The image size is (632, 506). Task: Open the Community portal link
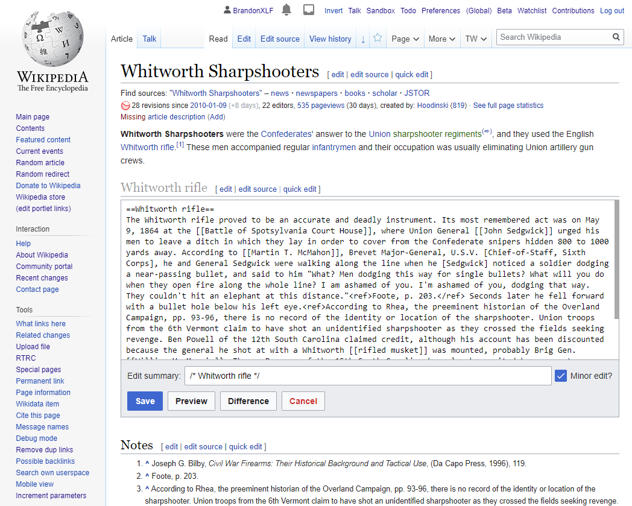(x=44, y=267)
